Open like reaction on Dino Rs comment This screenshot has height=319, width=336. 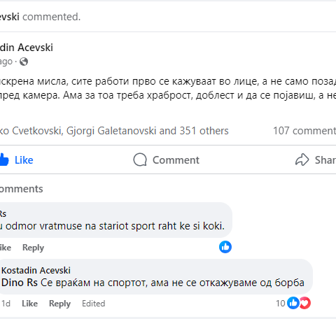(225, 247)
